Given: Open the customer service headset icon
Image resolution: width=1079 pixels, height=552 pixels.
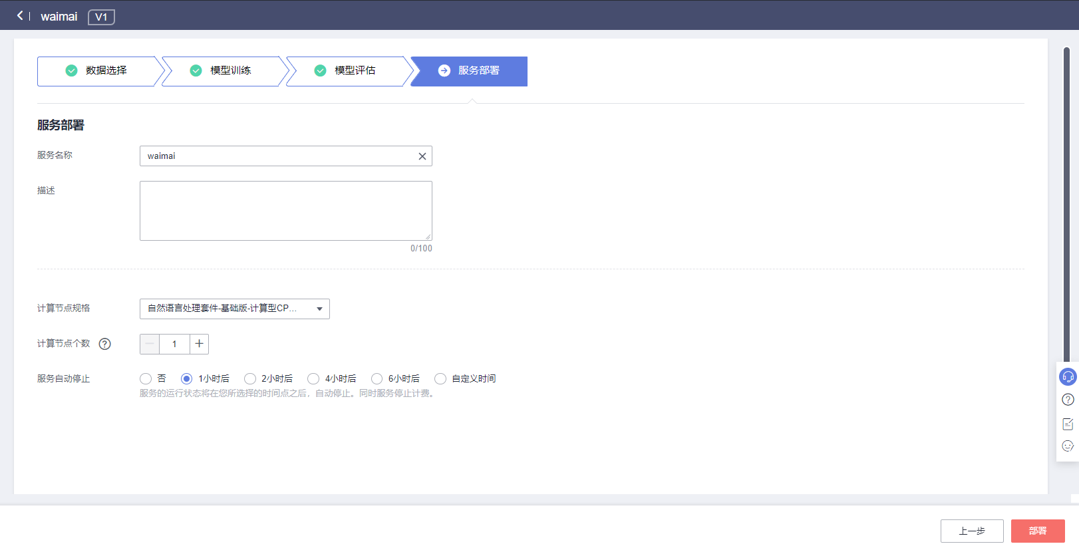Looking at the screenshot, I should [1068, 377].
